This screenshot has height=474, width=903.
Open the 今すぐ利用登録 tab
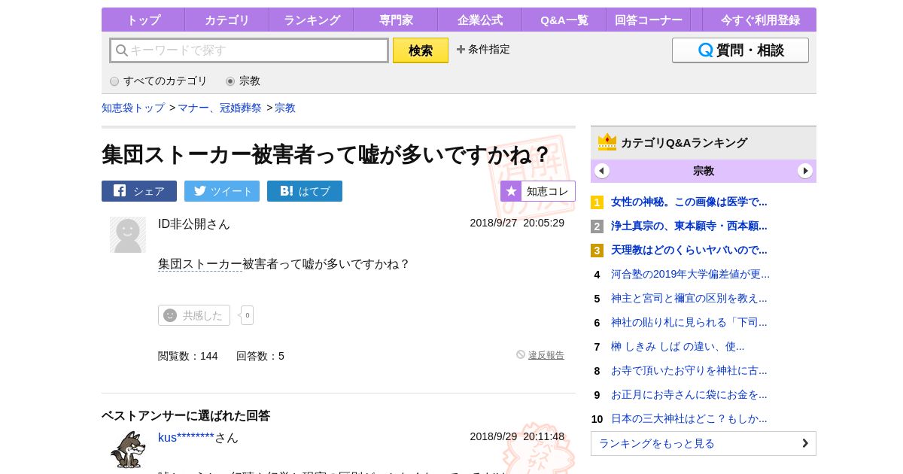760,20
